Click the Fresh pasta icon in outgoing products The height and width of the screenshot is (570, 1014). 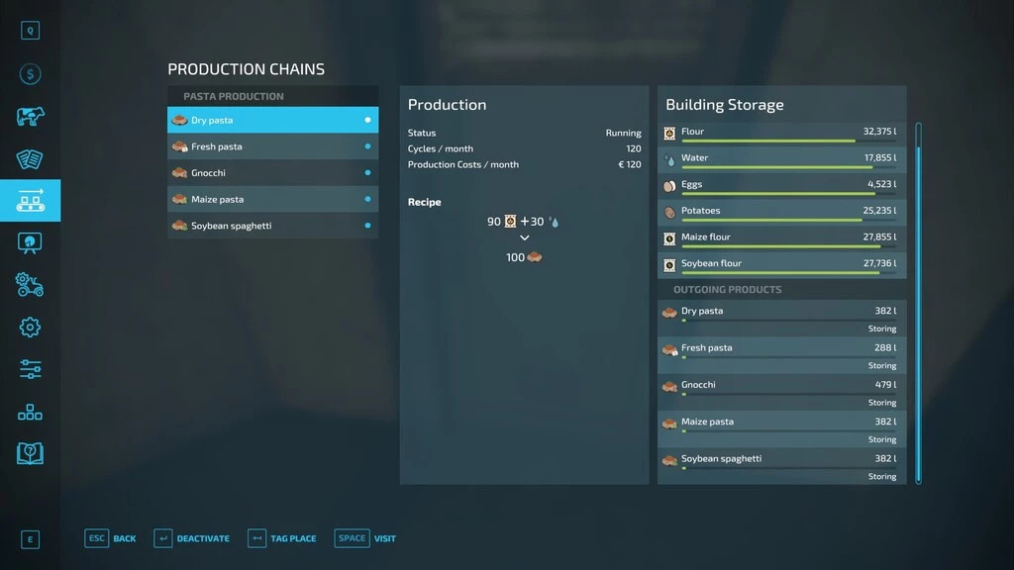(669, 349)
